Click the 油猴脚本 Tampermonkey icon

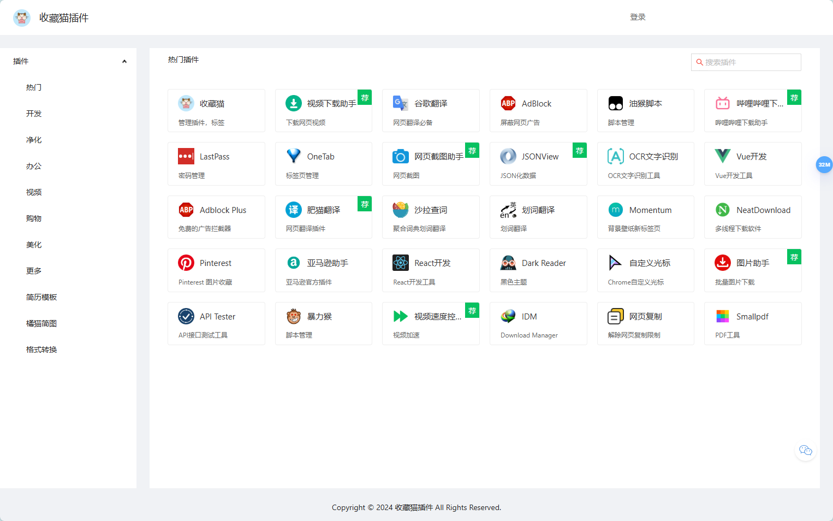[616, 103]
